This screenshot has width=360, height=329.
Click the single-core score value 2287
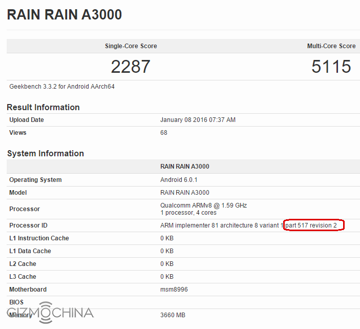point(131,67)
